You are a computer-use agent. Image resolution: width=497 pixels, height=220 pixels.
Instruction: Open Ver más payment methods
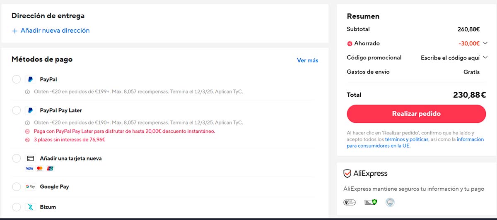pyautogui.click(x=307, y=60)
